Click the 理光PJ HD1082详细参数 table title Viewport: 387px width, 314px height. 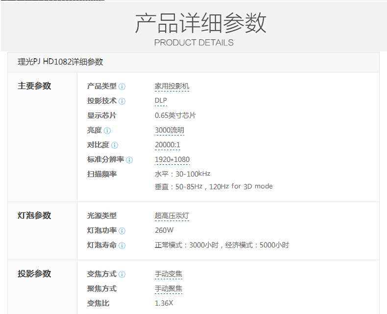click(60, 62)
